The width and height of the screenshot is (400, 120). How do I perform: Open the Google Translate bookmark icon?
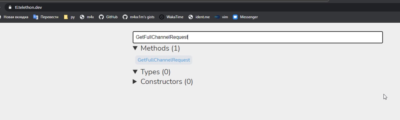36,17
